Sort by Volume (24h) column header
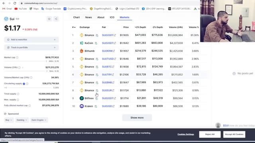 pos(176,27)
